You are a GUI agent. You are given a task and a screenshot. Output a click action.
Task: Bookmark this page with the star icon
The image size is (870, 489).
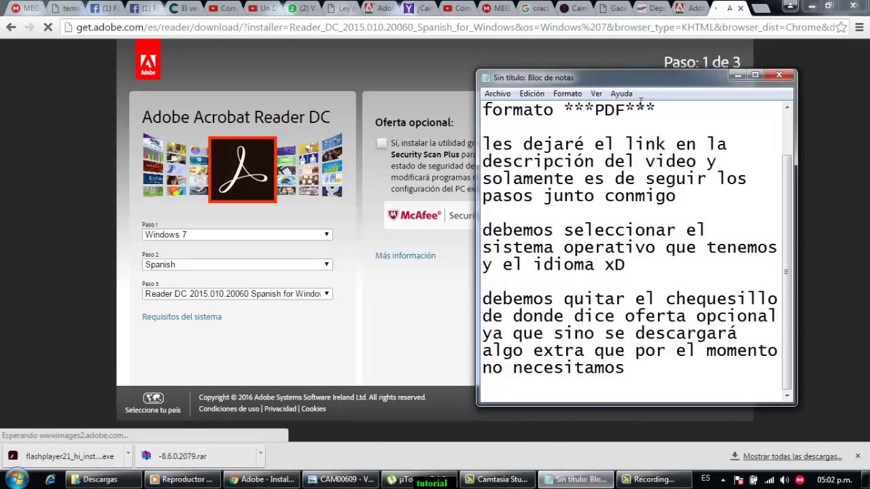point(841,27)
